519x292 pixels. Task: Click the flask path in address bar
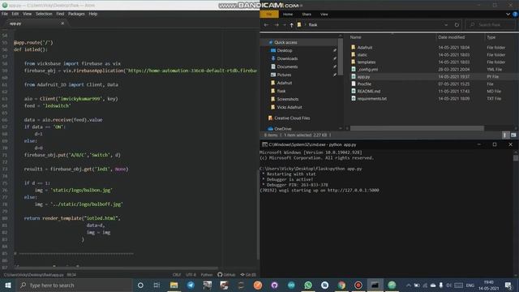click(313, 25)
